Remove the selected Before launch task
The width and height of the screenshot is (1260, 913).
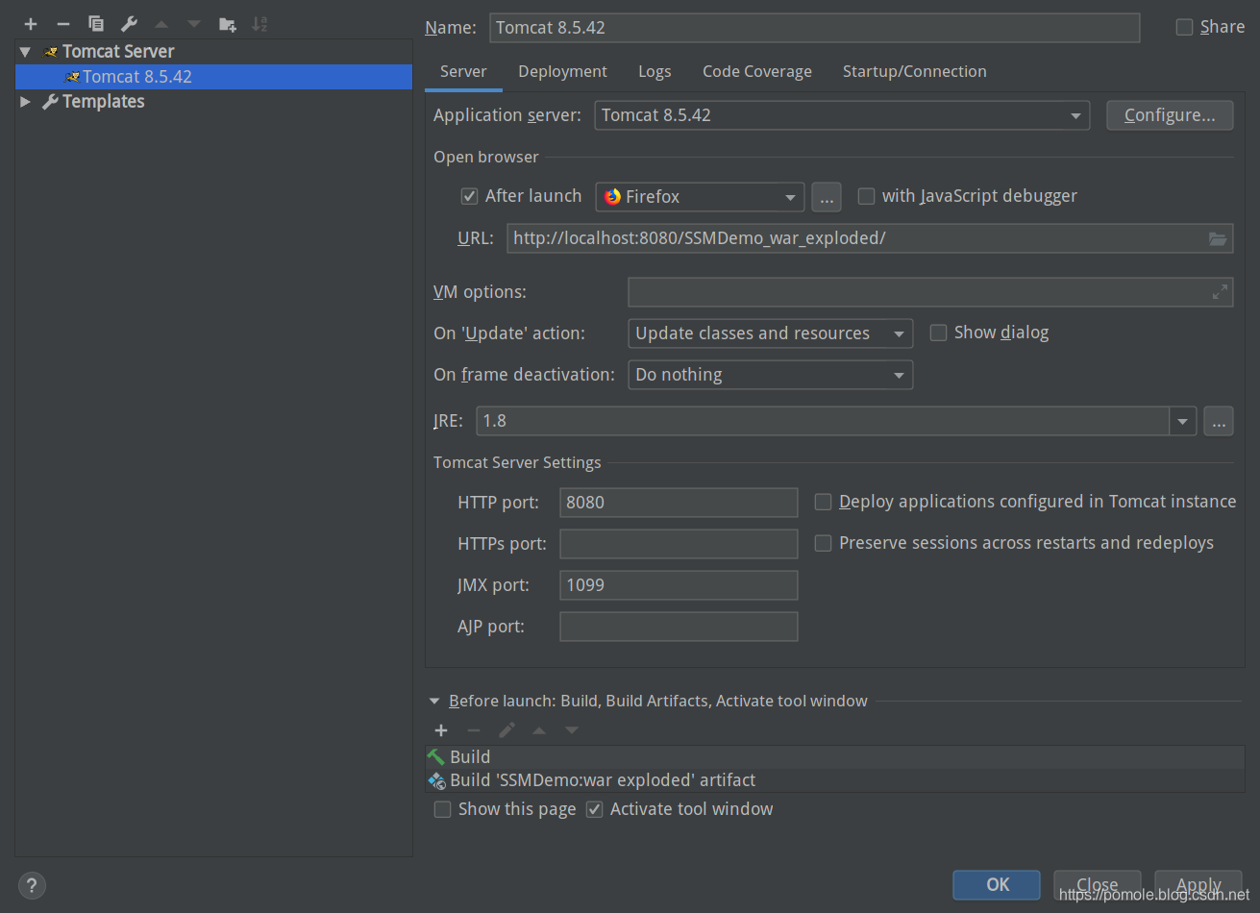pyautogui.click(x=474, y=730)
